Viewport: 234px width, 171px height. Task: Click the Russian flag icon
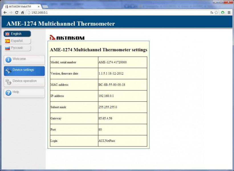click(7, 48)
